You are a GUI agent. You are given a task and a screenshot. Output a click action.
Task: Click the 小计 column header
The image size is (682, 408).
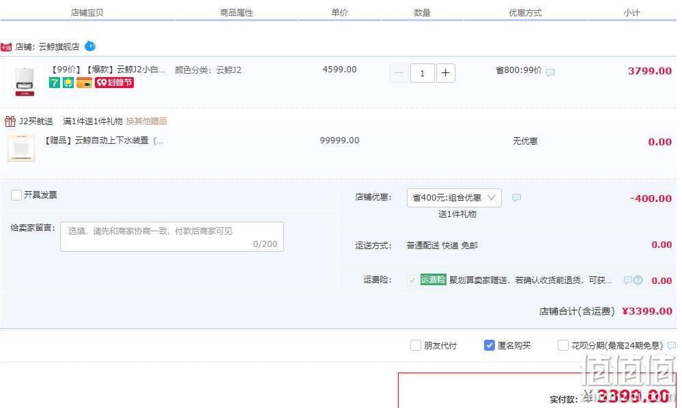tap(631, 12)
